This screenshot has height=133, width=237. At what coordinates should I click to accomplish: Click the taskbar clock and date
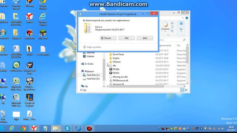[x=231, y=129]
